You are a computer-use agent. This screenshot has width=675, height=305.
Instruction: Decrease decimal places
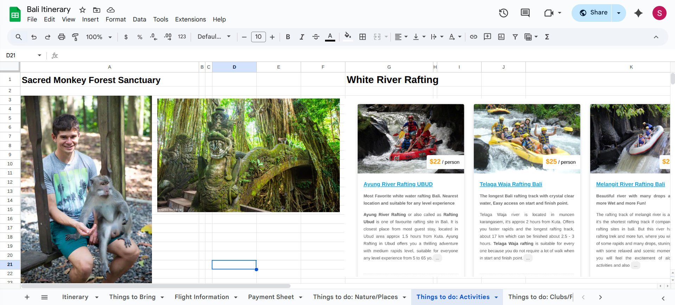point(154,37)
